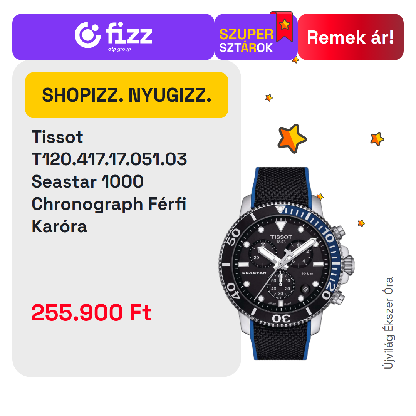Click the watch dial center

tap(281, 263)
